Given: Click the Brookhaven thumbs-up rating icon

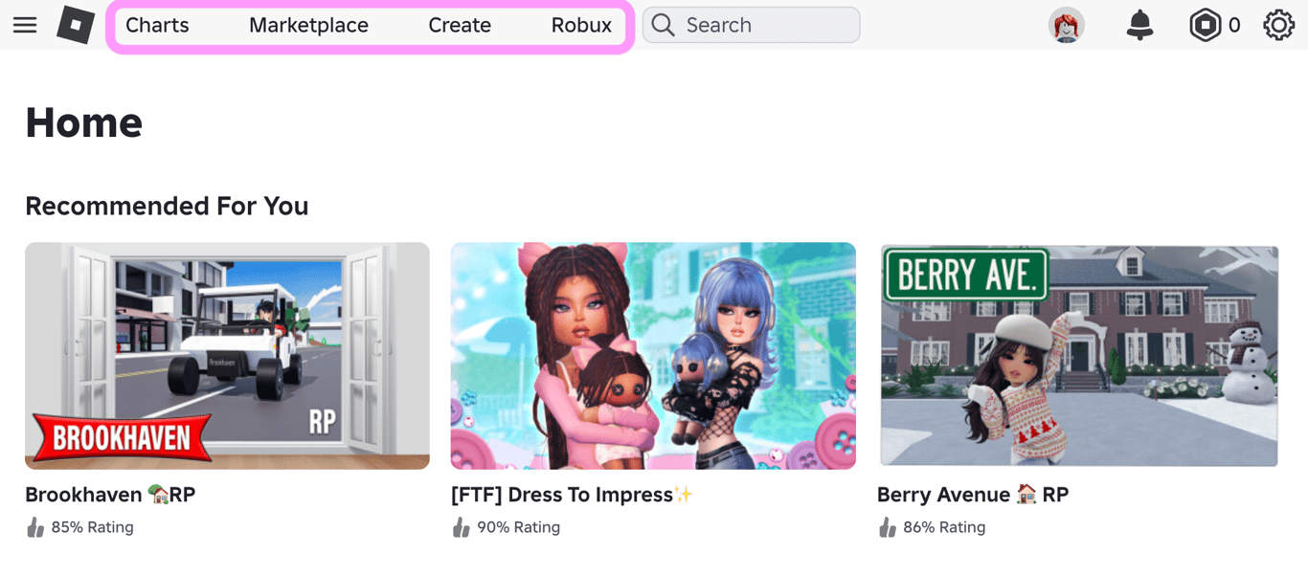Looking at the screenshot, I should [35, 527].
